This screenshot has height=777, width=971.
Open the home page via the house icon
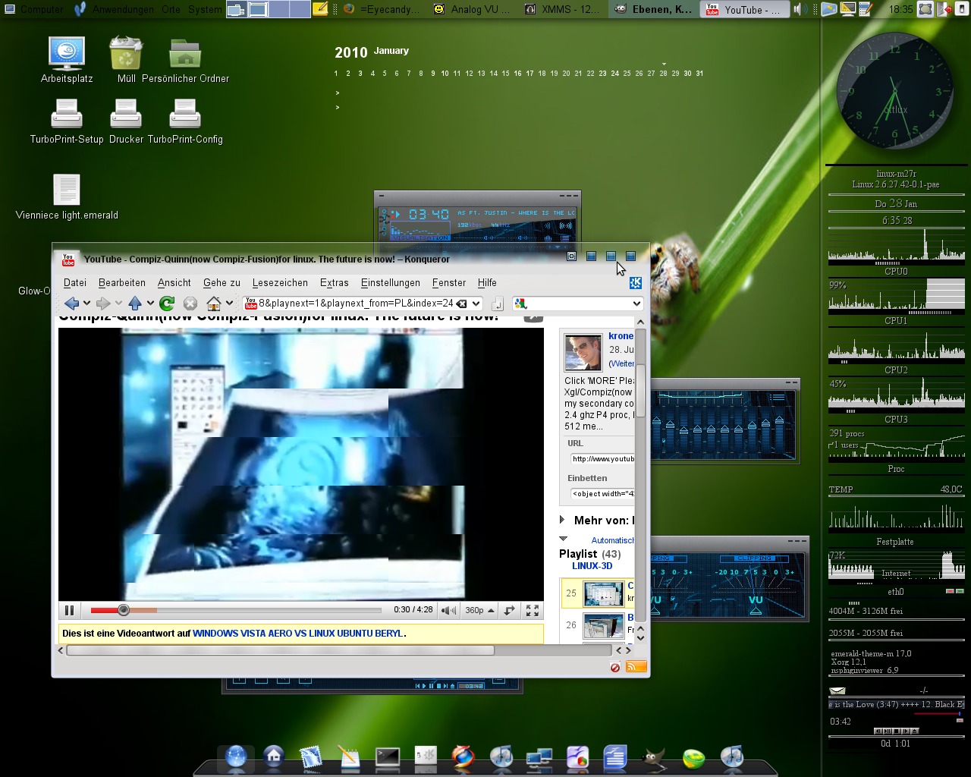point(214,304)
